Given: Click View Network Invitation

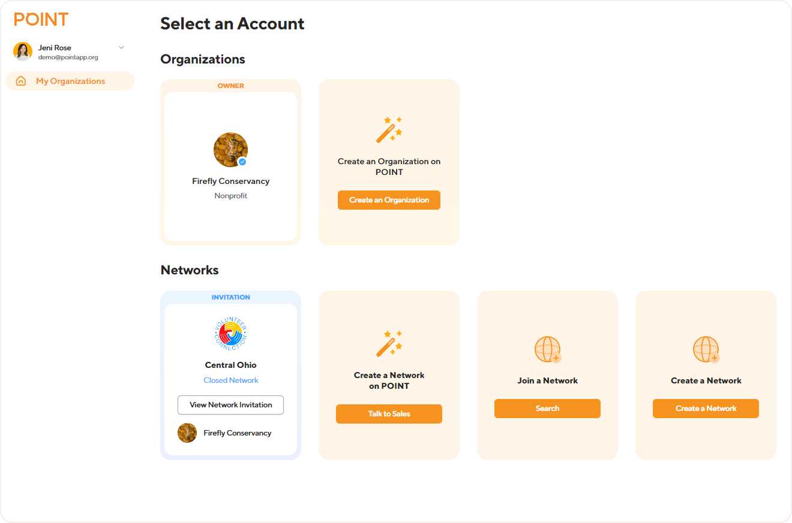Looking at the screenshot, I should coord(230,405).
